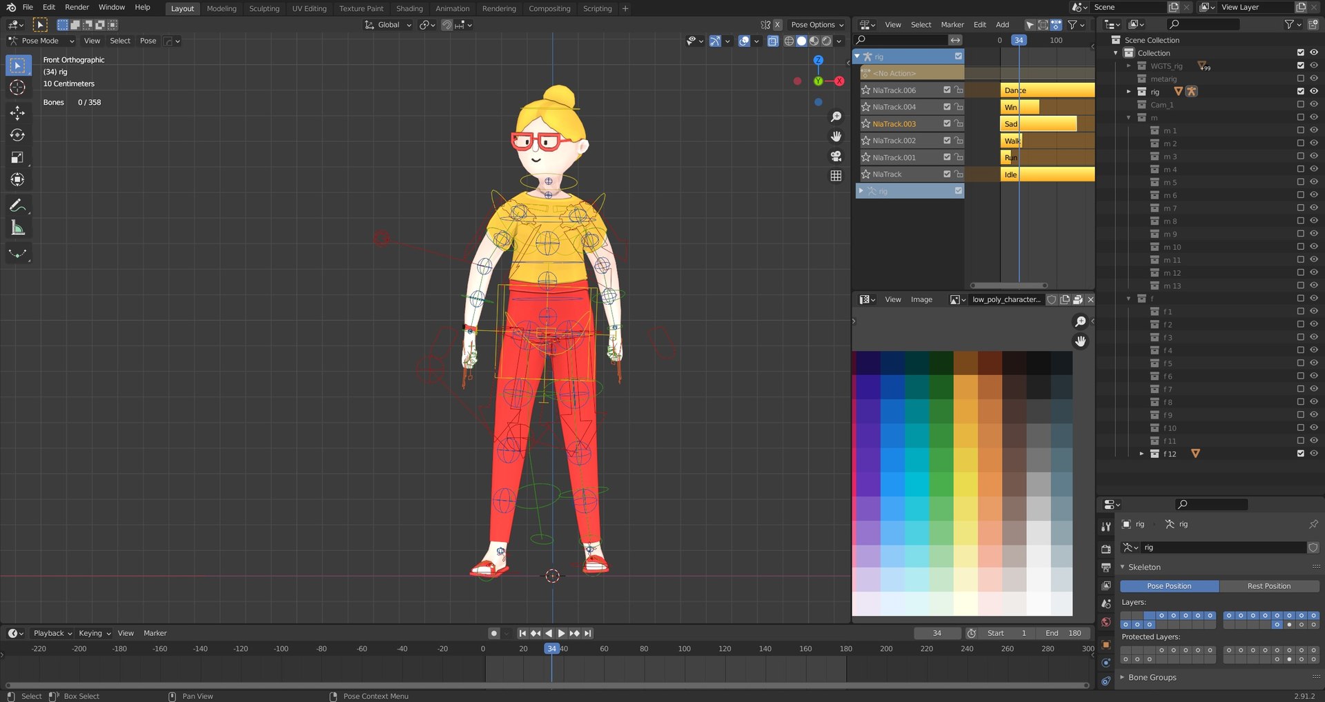The width and height of the screenshot is (1325, 702).
Task: Click the Rest Position button
Action: [1268, 586]
